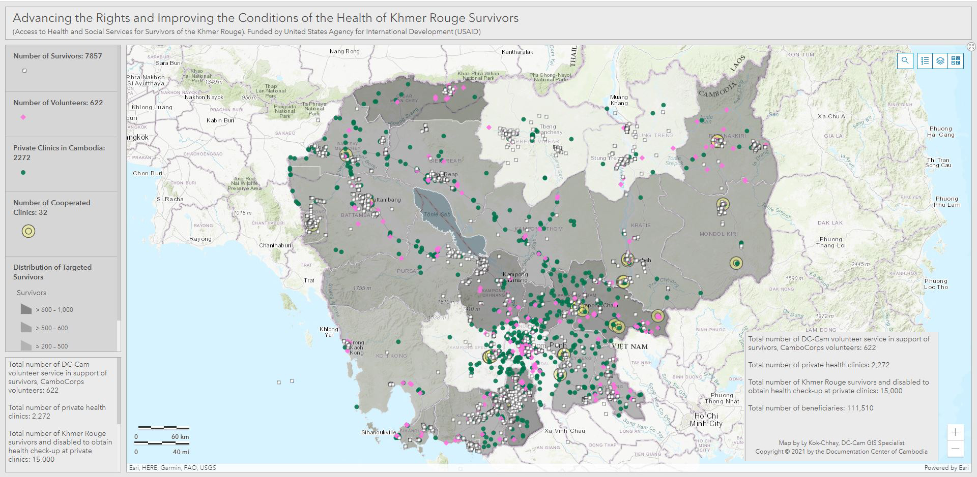Click the white survivors square symbol
977x477 pixels.
click(24, 71)
